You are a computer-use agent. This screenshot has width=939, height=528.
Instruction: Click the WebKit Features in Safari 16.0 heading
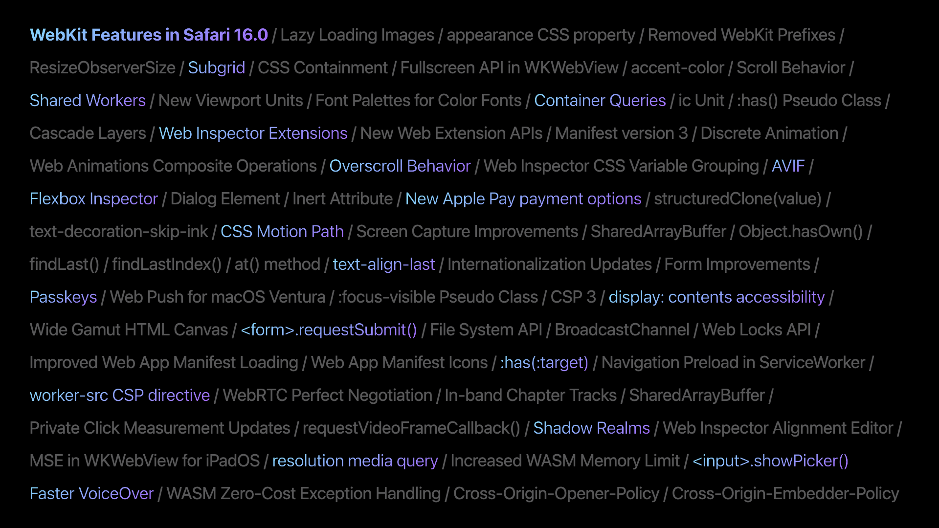(149, 35)
